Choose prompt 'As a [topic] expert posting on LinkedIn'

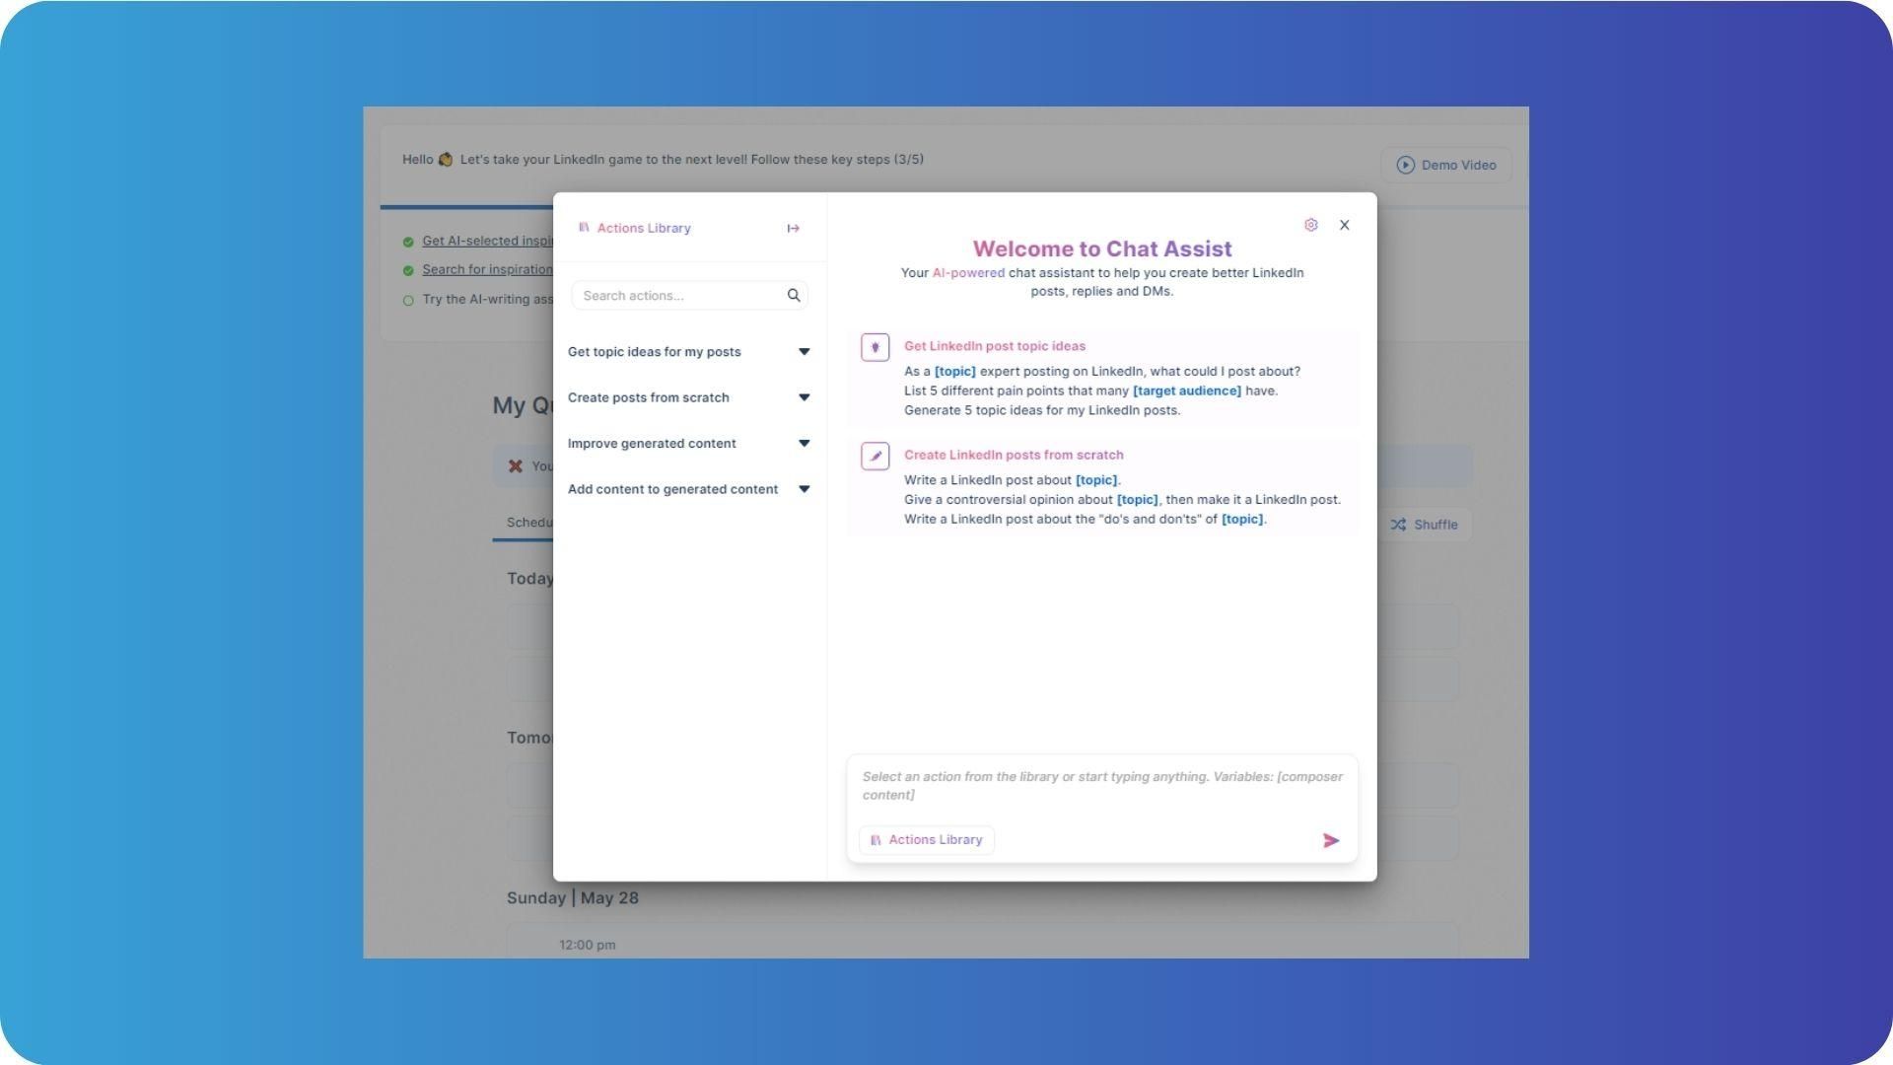tap(1101, 372)
